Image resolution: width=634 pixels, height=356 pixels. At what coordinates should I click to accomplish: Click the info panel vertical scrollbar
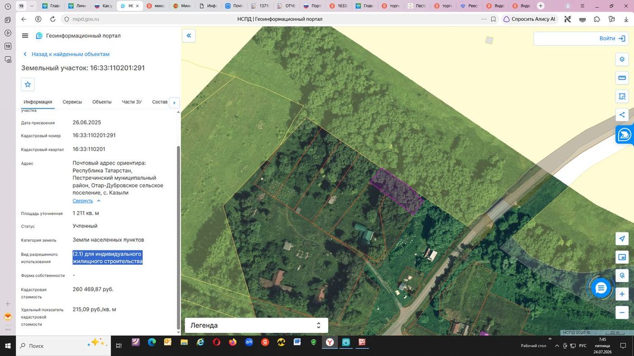coord(178,237)
